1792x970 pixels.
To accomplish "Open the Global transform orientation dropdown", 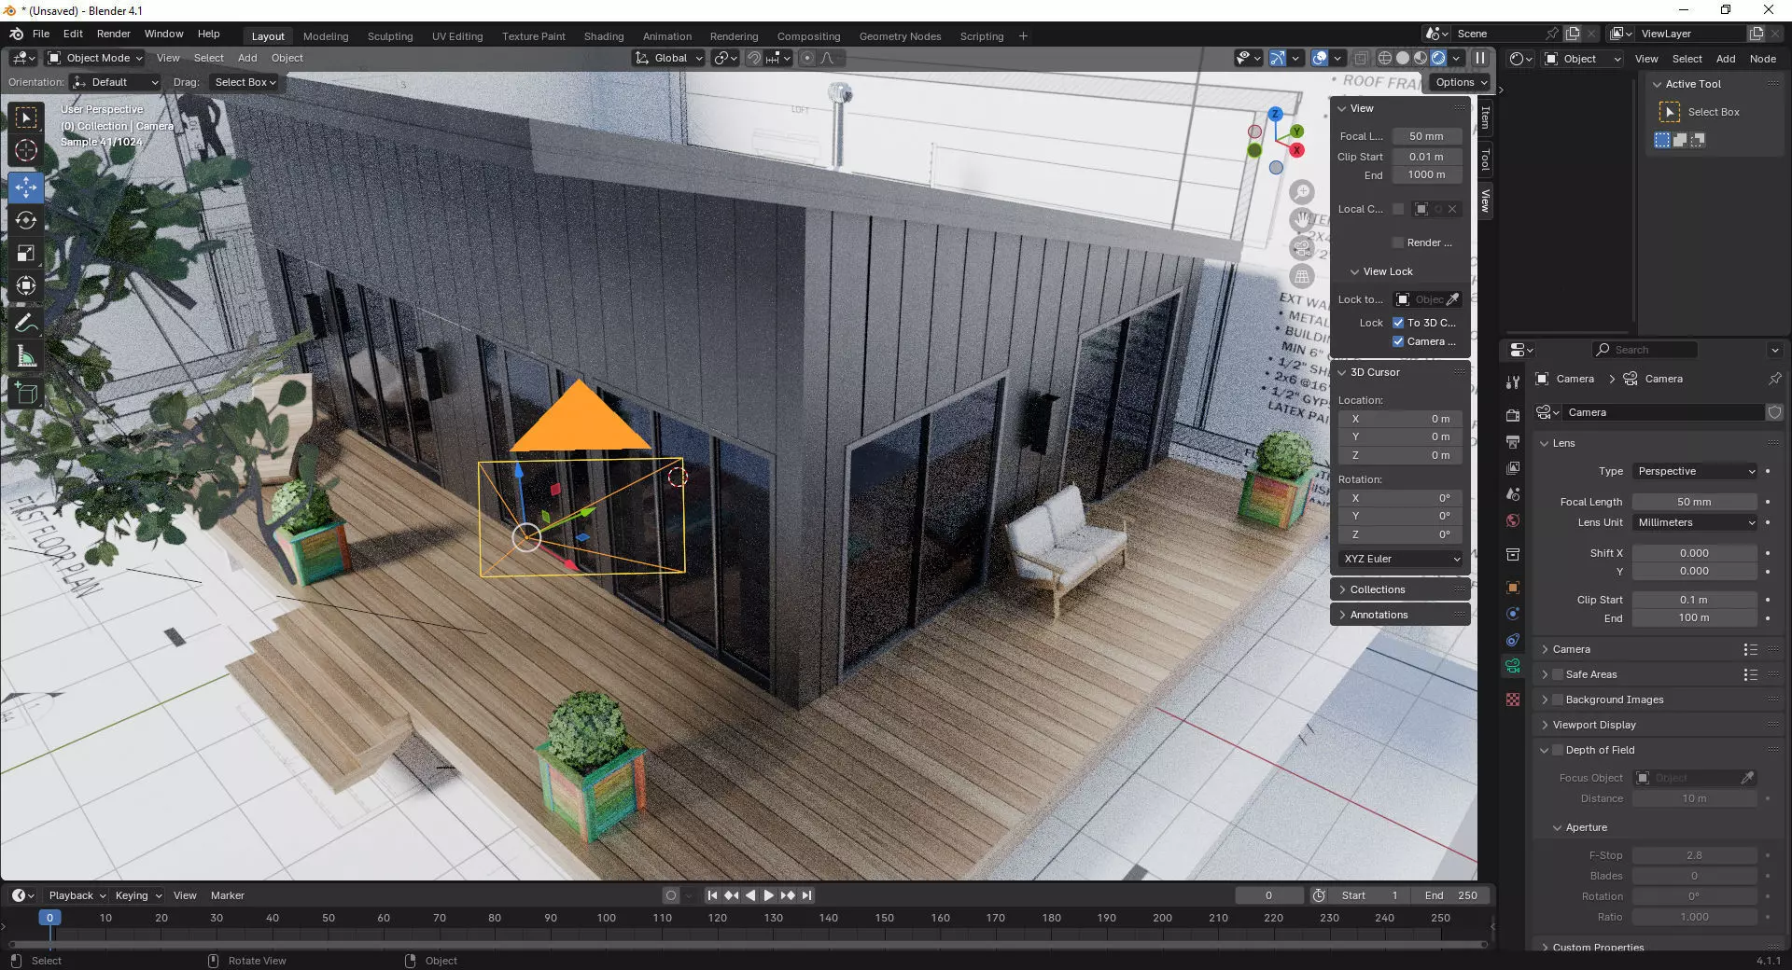I will pos(668,58).
